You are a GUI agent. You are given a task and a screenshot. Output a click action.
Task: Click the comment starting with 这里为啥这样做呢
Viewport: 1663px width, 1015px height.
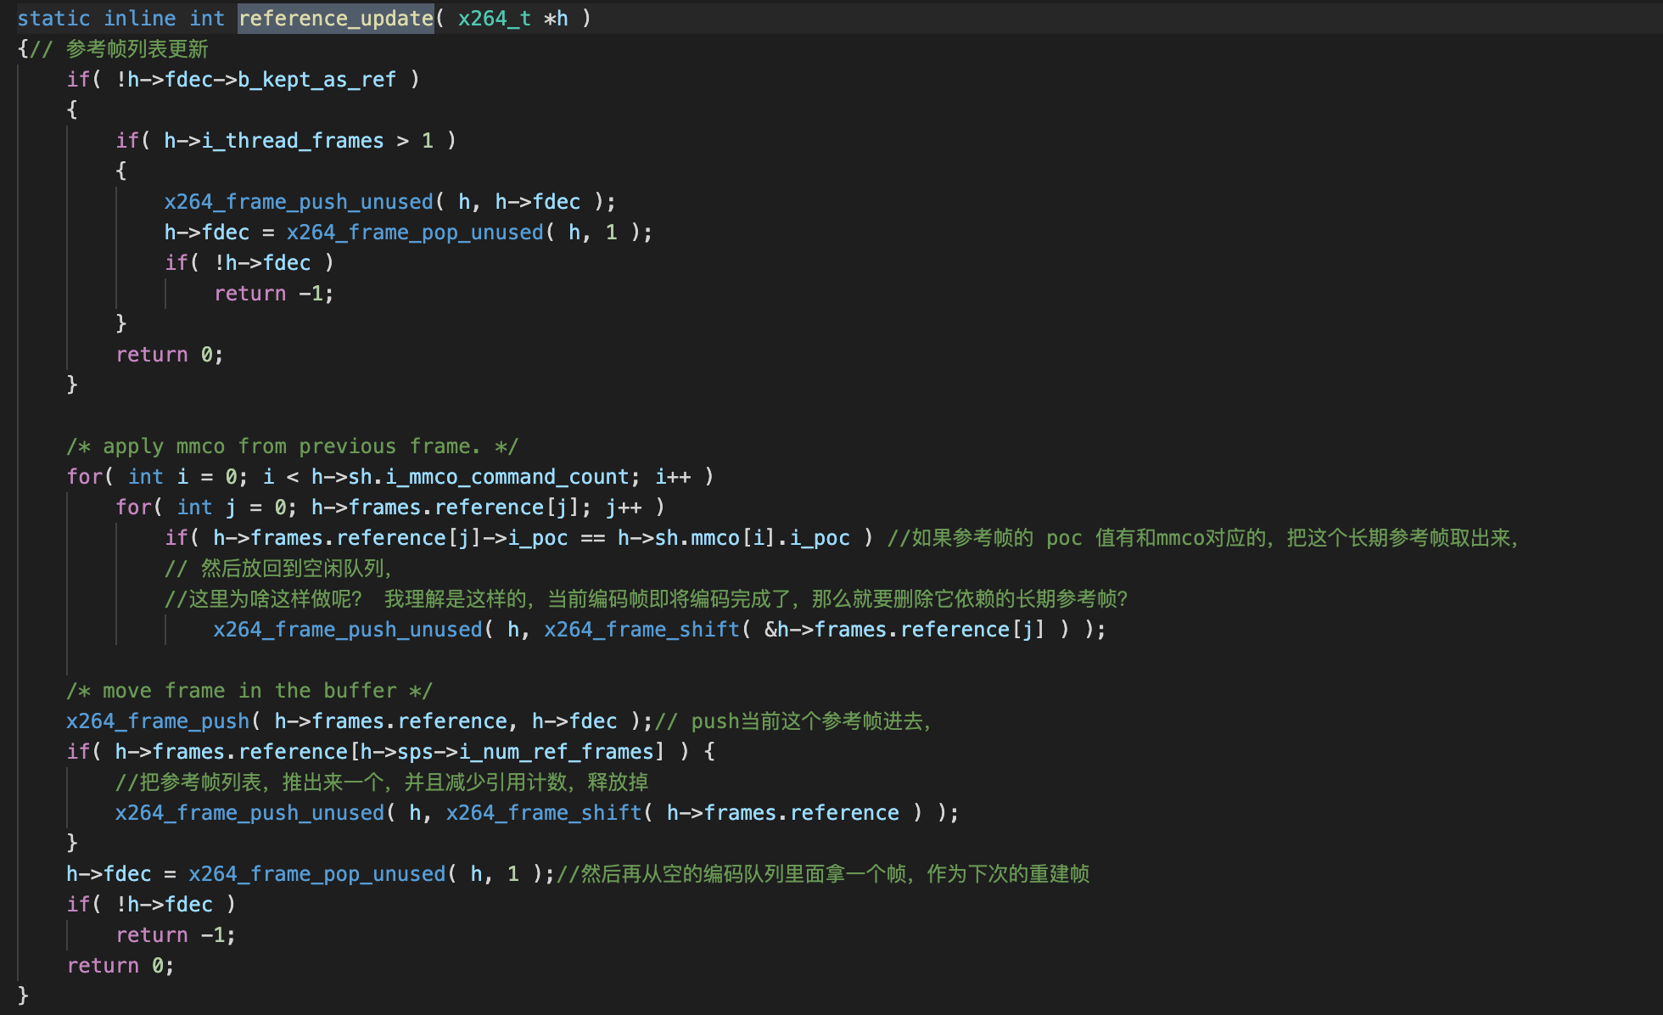pyautogui.click(x=647, y=598)
